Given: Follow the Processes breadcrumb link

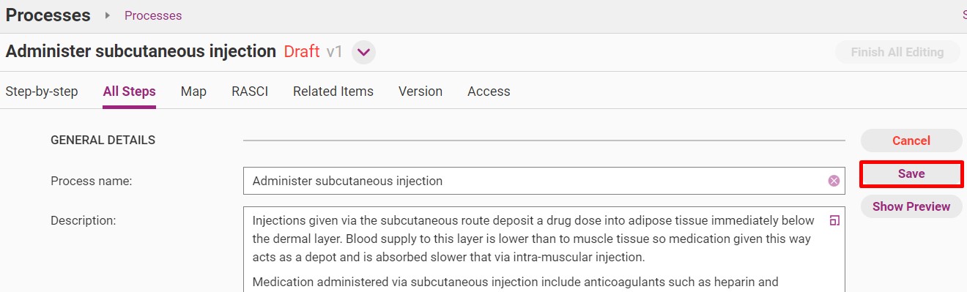Looking at the screenshot, I should click(153, 15).
